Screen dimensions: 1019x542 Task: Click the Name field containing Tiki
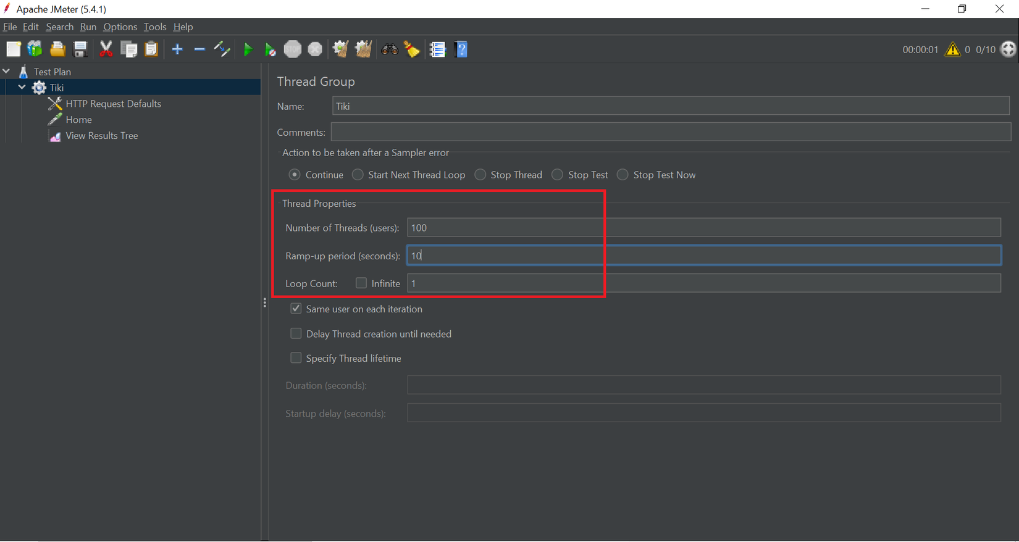tap(671, 106)
